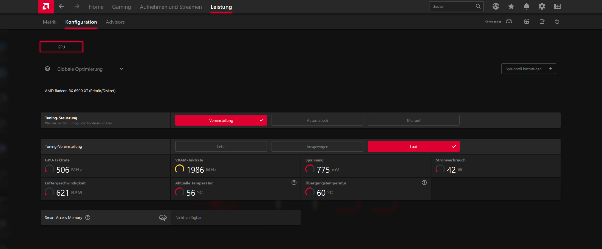Viewport: 602px width, 249px height.
Task: Reset tuning with the undo arrow icon
Action: [x=557, y=22]
